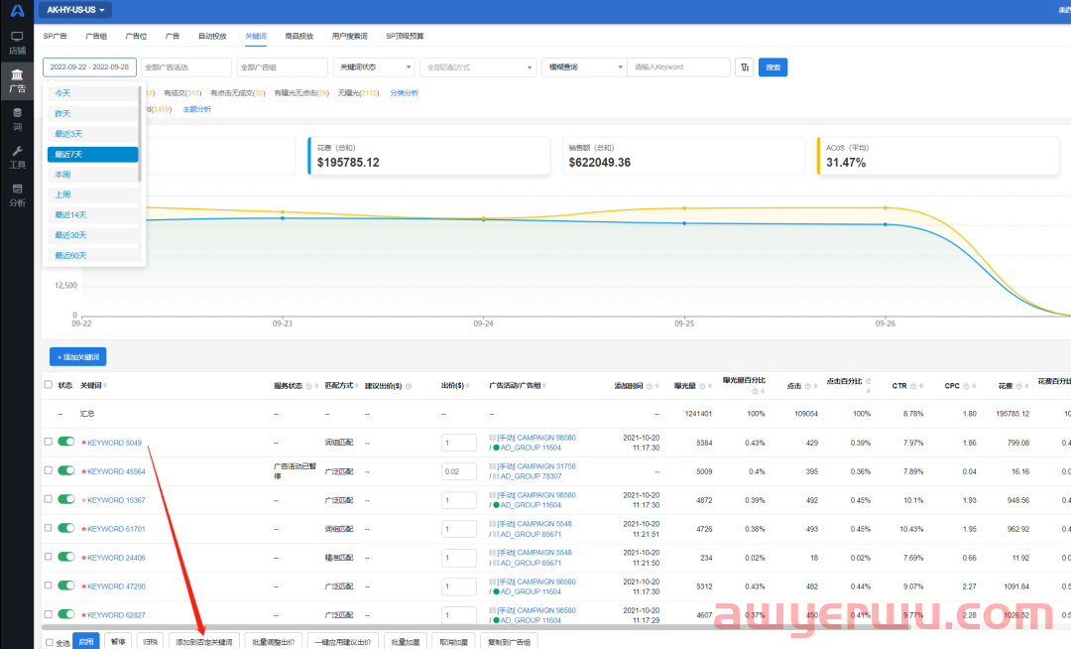Click the help icon beside 点击 header

[807, 387]
